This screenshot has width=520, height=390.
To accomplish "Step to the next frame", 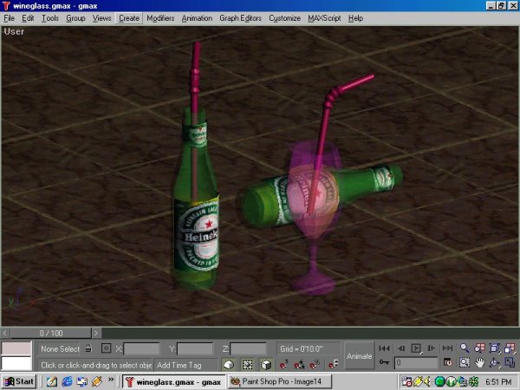I will click(x=431, y=348).
